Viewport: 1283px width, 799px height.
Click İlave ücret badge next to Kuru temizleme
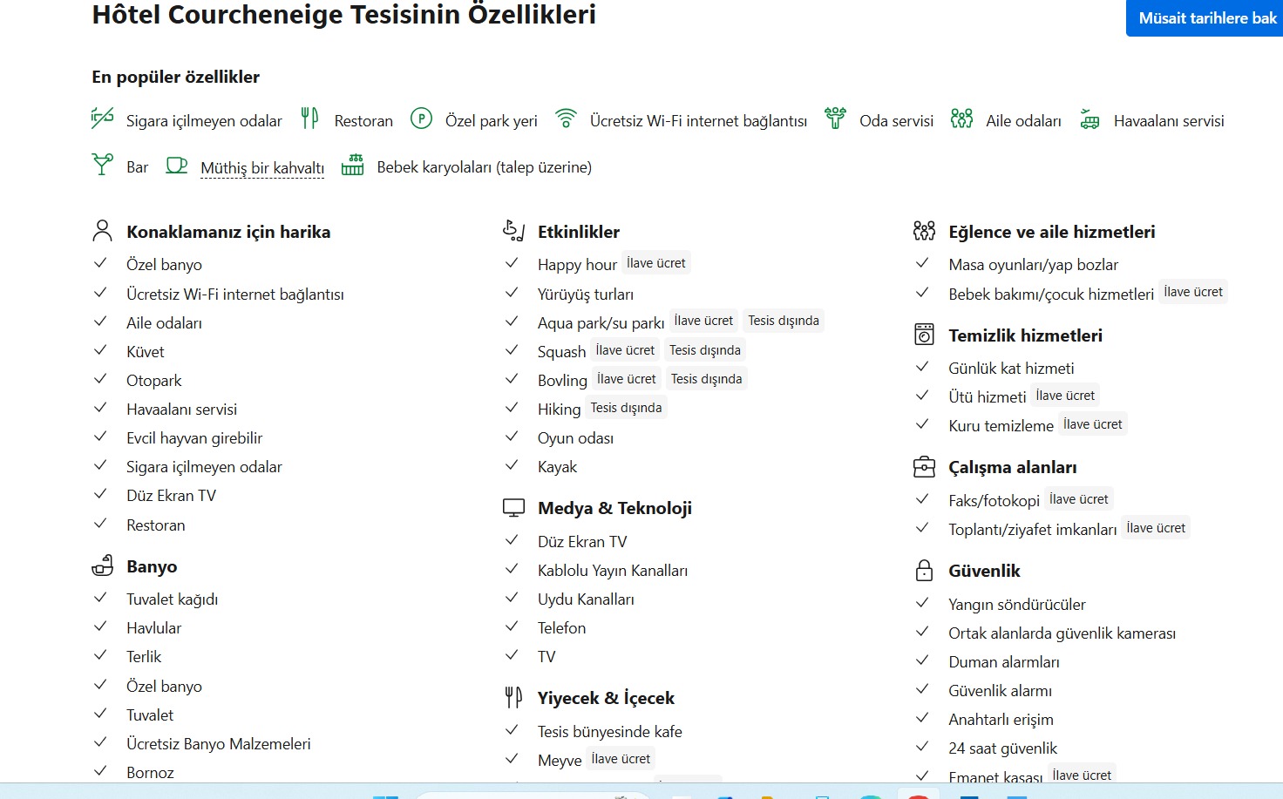1093,423
